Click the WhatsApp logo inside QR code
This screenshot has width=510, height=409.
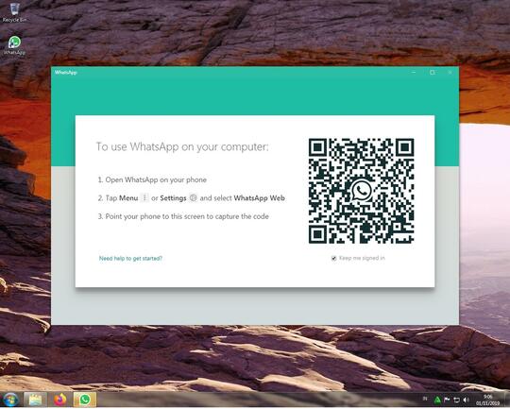click(361, 191)
